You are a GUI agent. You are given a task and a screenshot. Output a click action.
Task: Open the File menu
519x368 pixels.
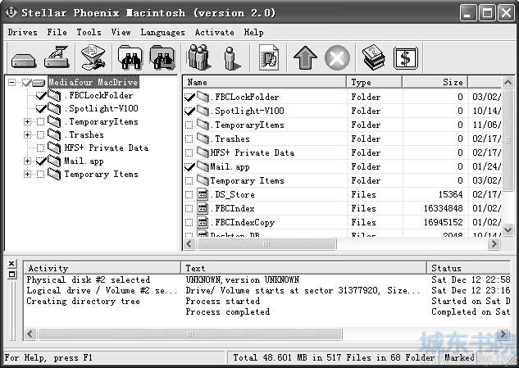[57, 33]
